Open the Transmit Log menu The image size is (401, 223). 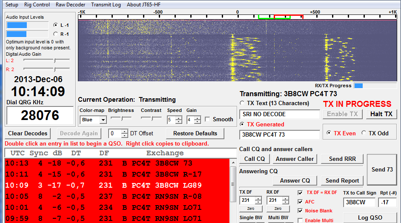tap(106, 5)
